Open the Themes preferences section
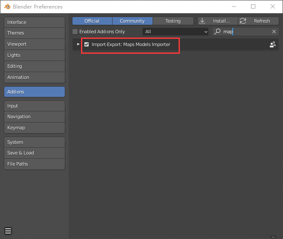283x239 pixels. pyautogui.click(x=35, y=33)
